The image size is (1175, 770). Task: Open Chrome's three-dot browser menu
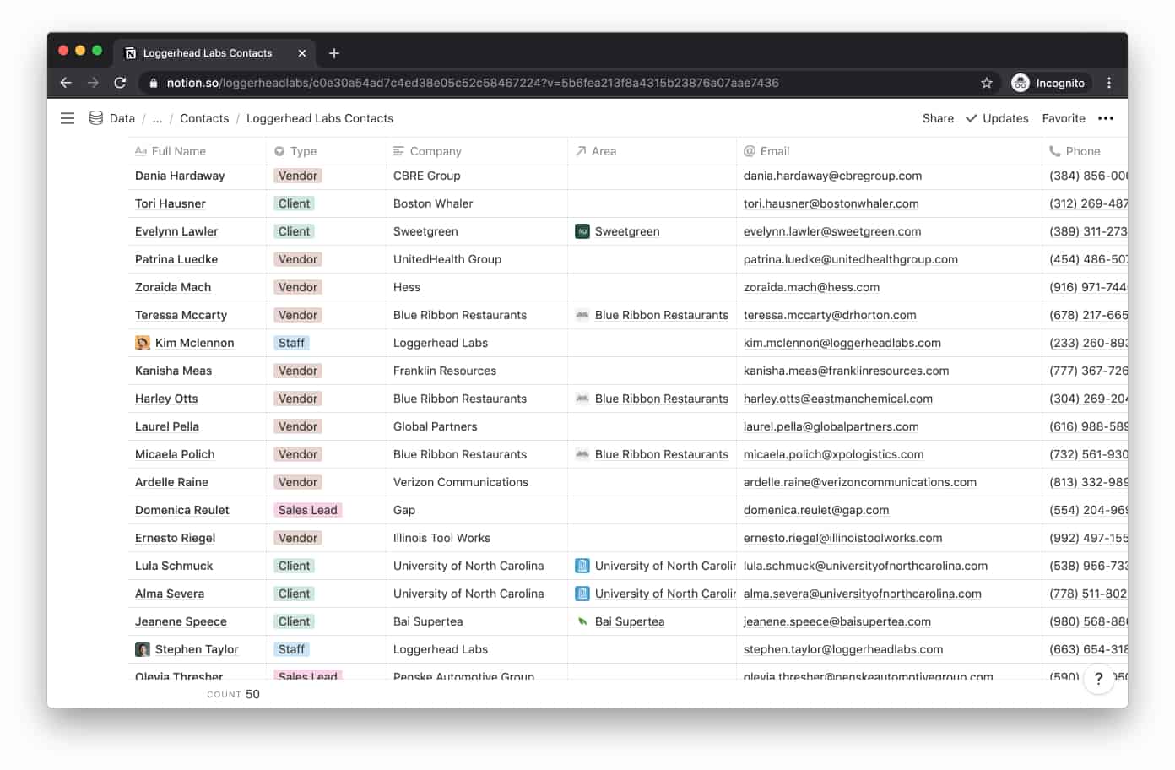(1109, 83)
